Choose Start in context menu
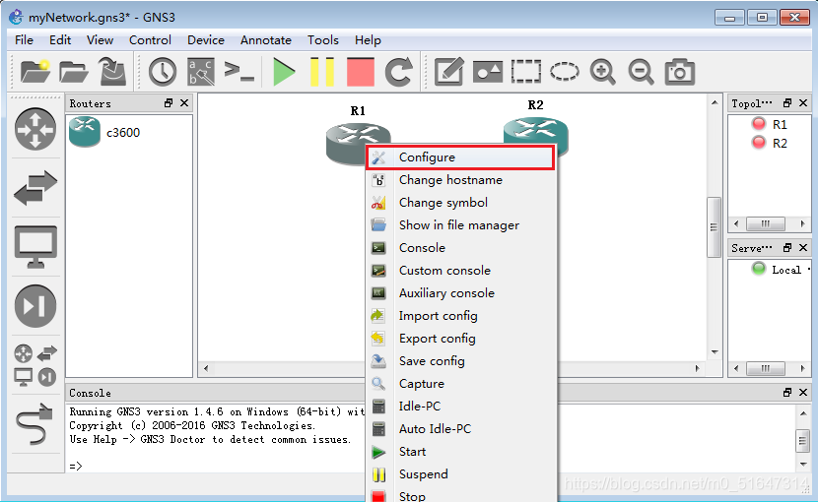 pyautogui.click(x=461, y=452)
